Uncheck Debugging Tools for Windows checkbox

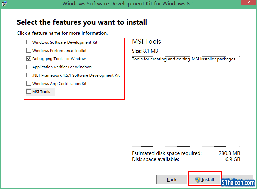29,59
